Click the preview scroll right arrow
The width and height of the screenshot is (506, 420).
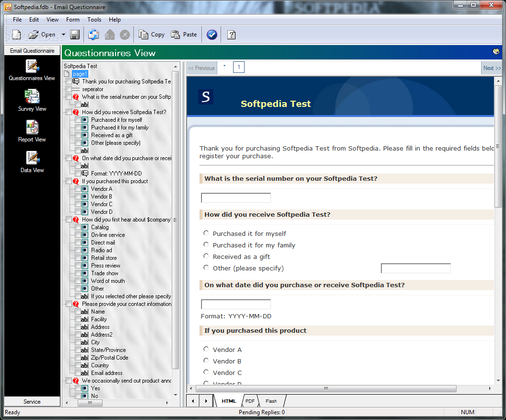tap(490, 388)
